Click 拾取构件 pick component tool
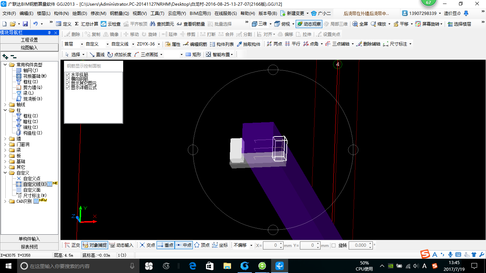Viewport: 486px width, 273px height. tap(249, 44)
